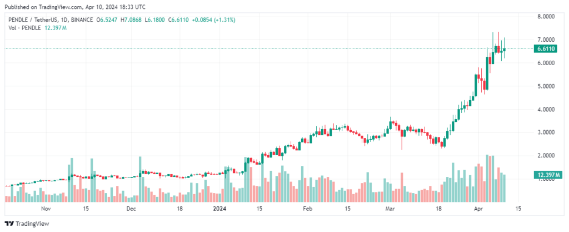Screen dimensions: 569x232
Task: Click the 7.0000 price axis label
Action: [x=547, y=40]
